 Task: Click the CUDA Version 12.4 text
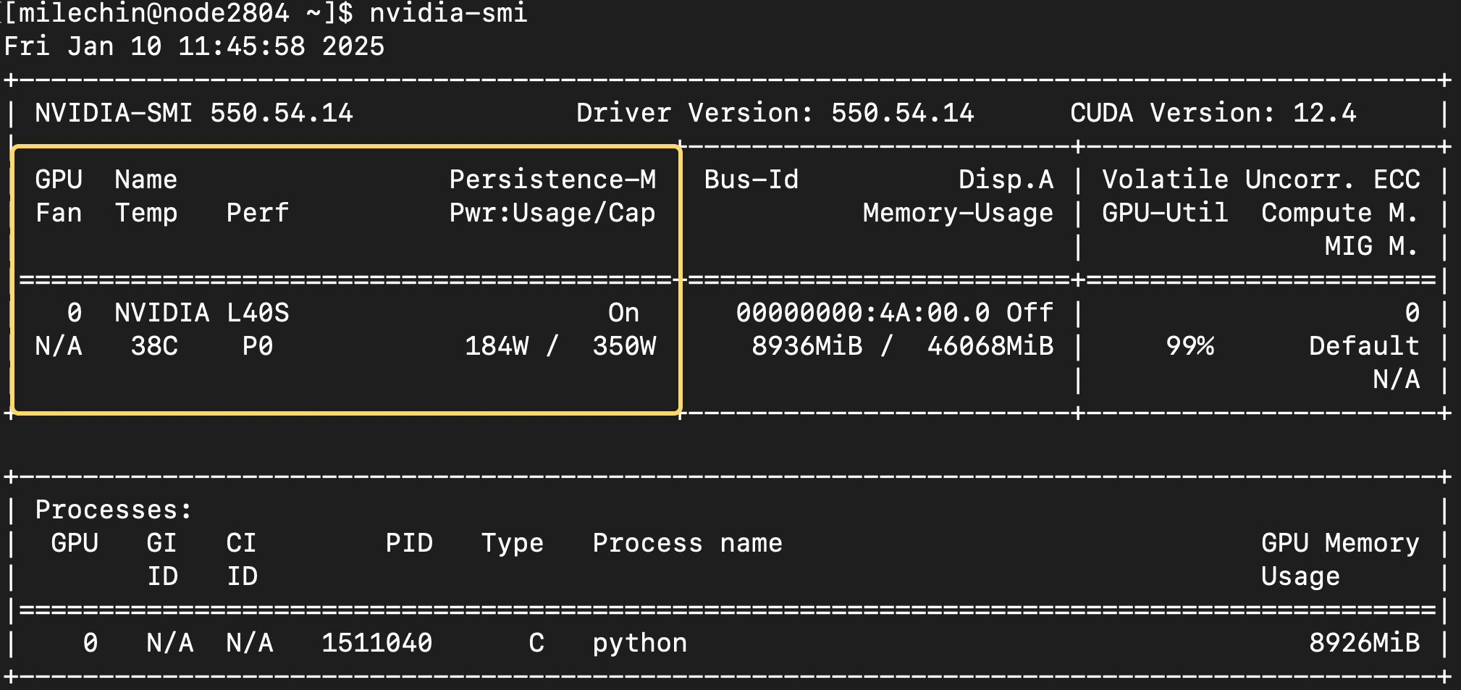1213,113
